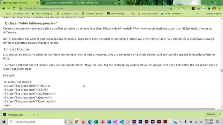Image resolution: width=223 pixels, height=125 pixels.
Task: Click the scroll down arrow of the page
Action: (x=222, y=106)
